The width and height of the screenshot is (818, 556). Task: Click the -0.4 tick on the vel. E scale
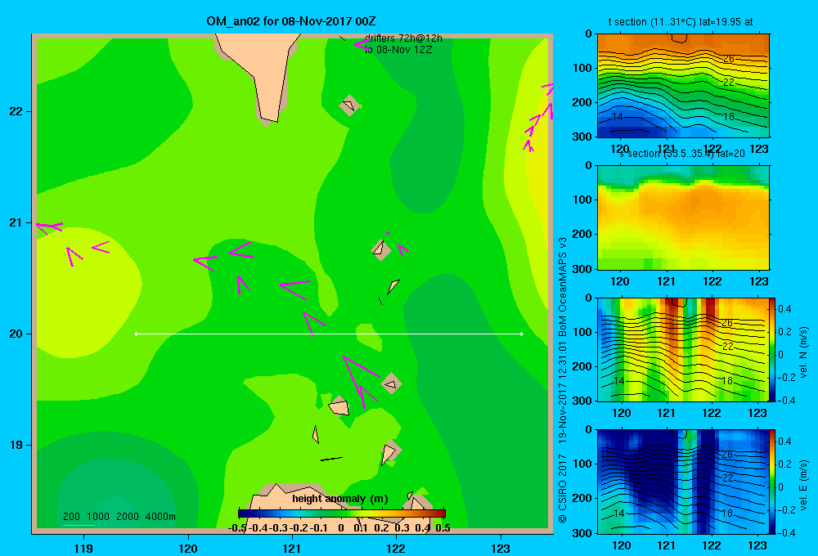pos(786,532)
